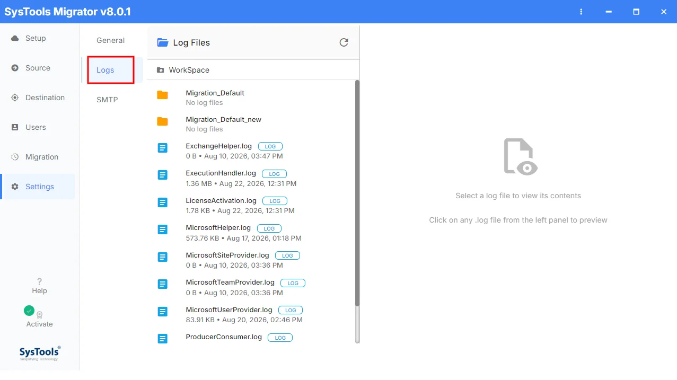Image resolution: width=677 pixels, height=380 pixels.
Task: Click the LOG badge next to ExchangeHelper.log
Action: click(270, 146)
